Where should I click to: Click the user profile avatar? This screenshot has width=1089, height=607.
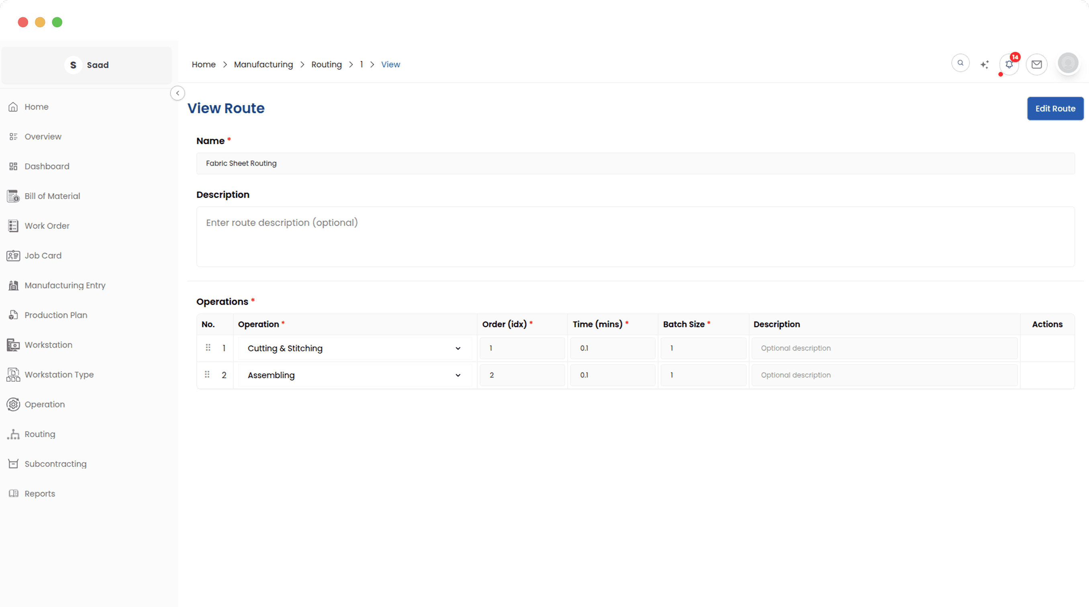(1068, 63)
